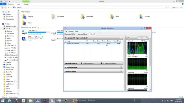
Task: Expand the Listening Ports section
Action: point(121,72)
